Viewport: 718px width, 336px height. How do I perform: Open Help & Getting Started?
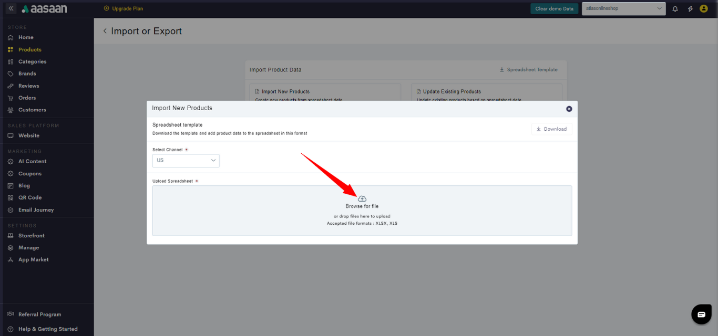[48, 329]
